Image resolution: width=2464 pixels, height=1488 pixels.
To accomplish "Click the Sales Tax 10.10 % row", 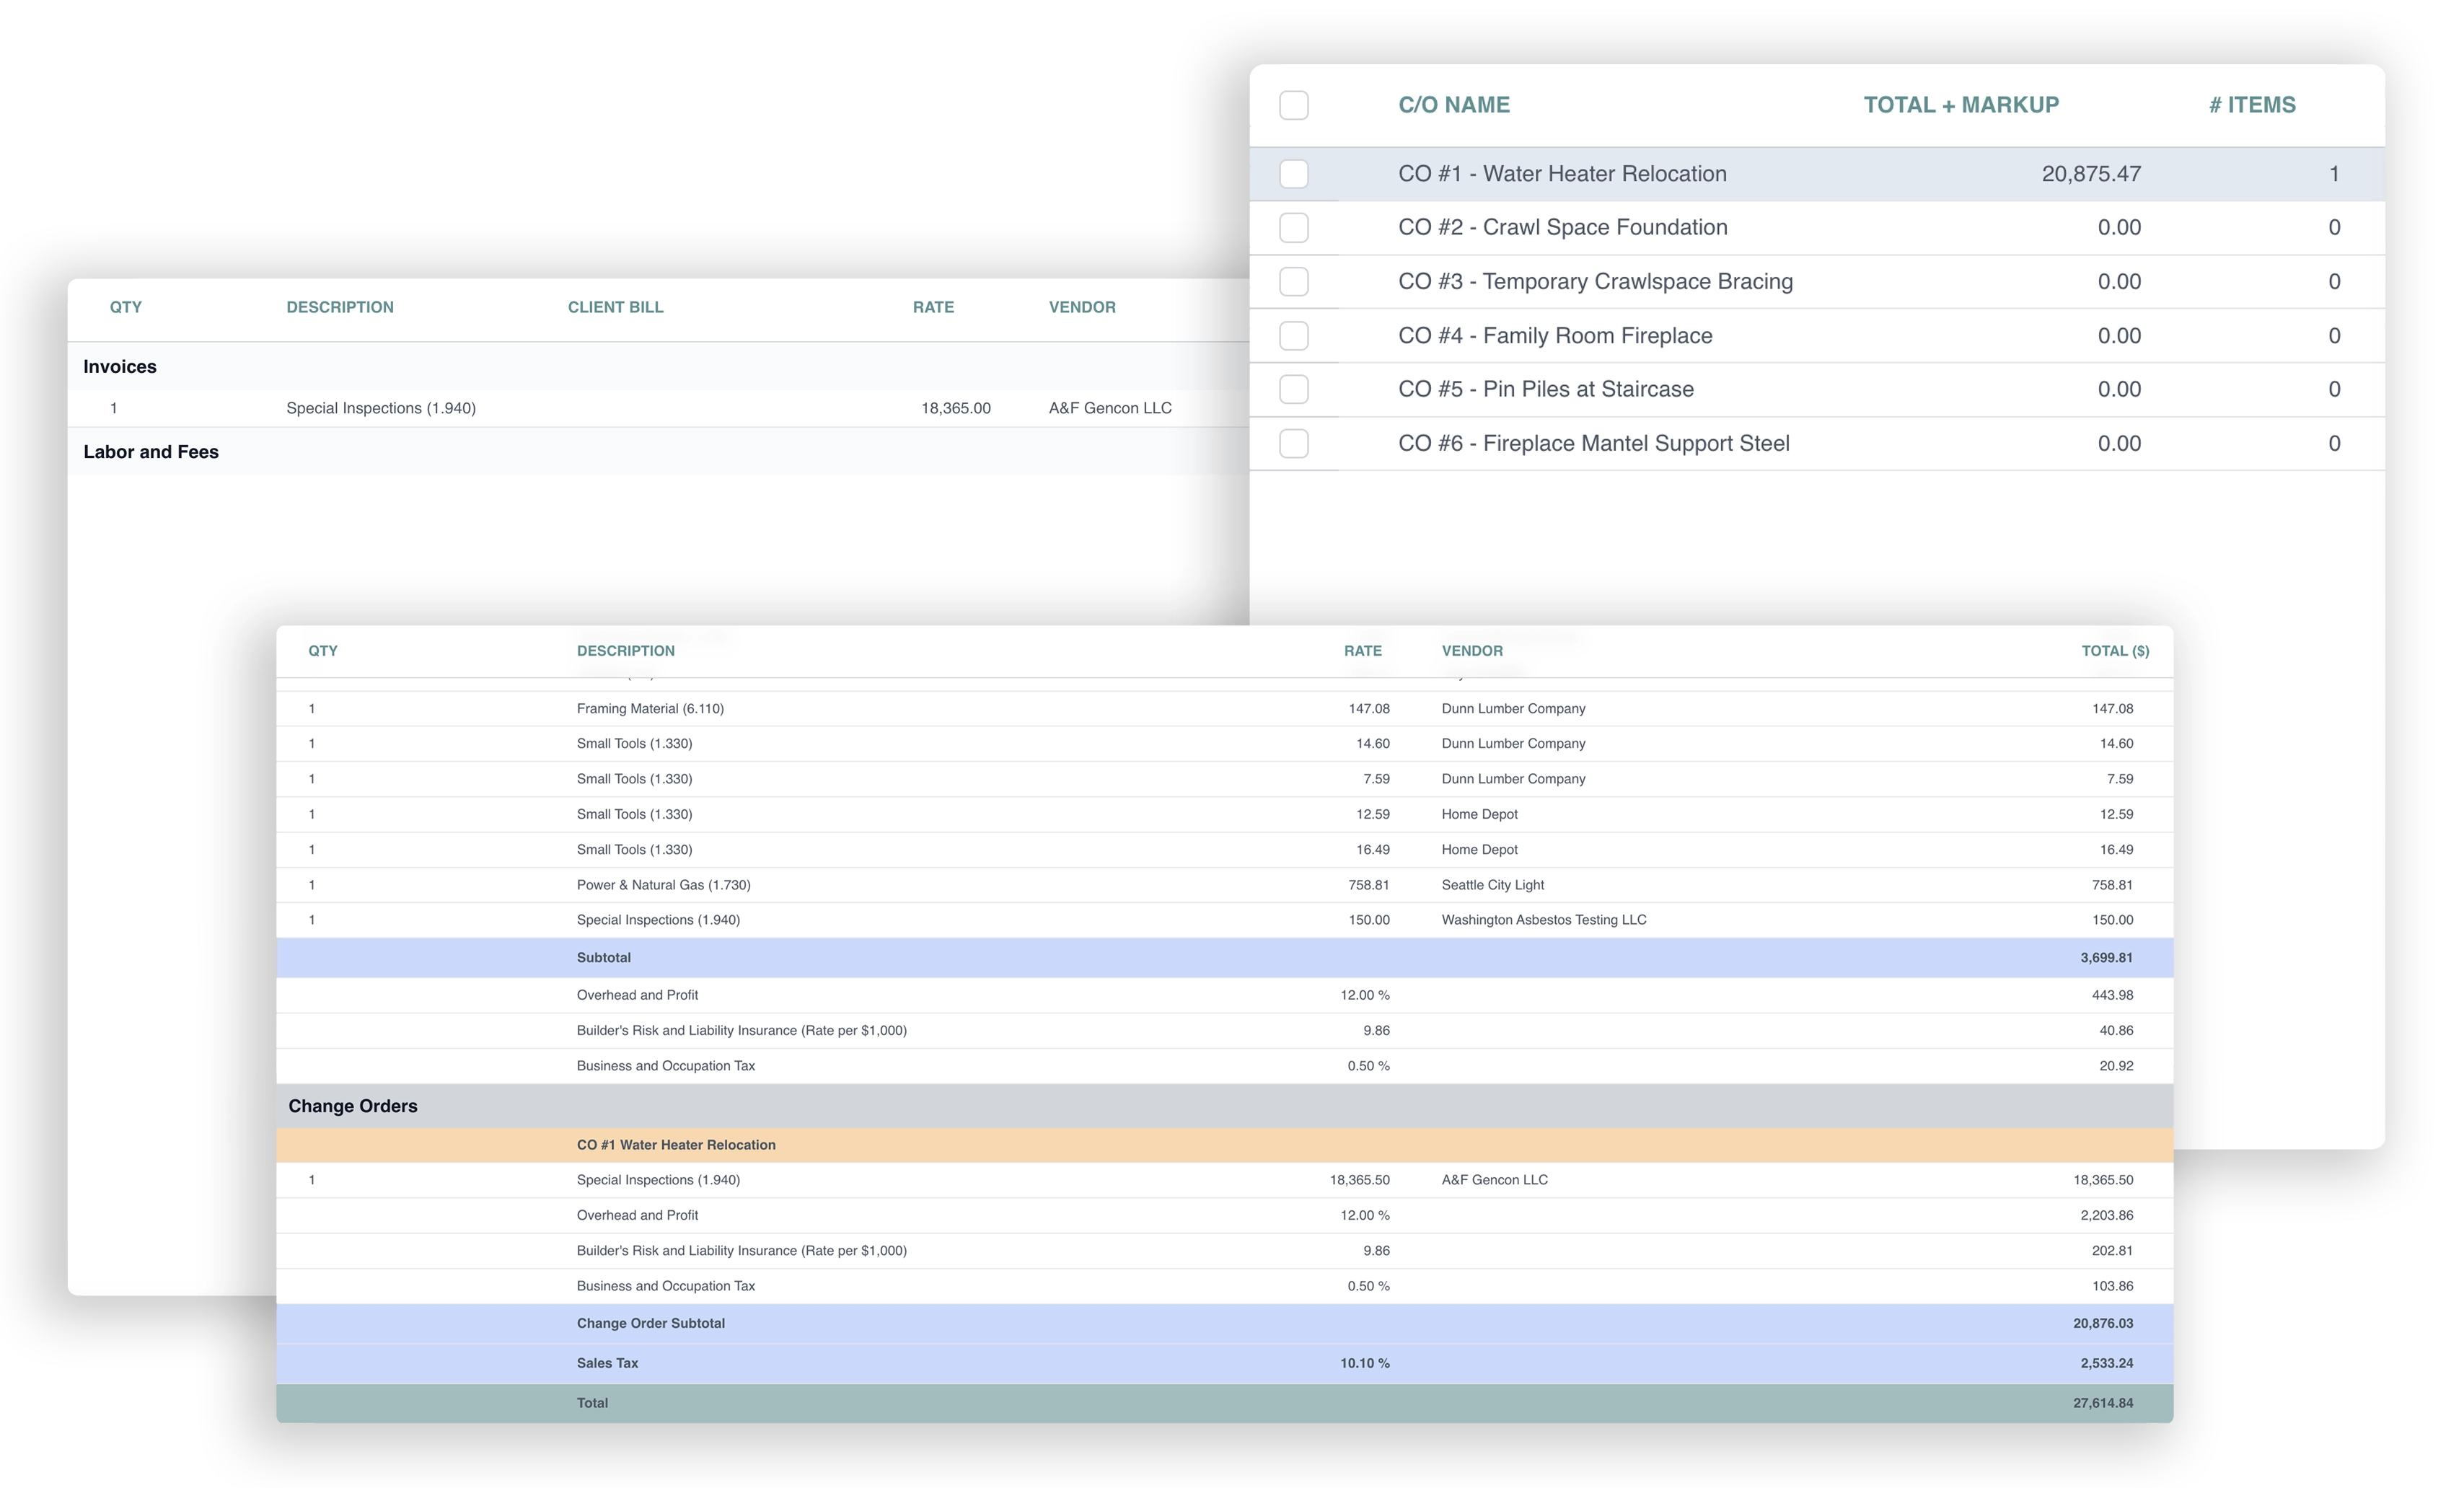I will point(607,1363).
